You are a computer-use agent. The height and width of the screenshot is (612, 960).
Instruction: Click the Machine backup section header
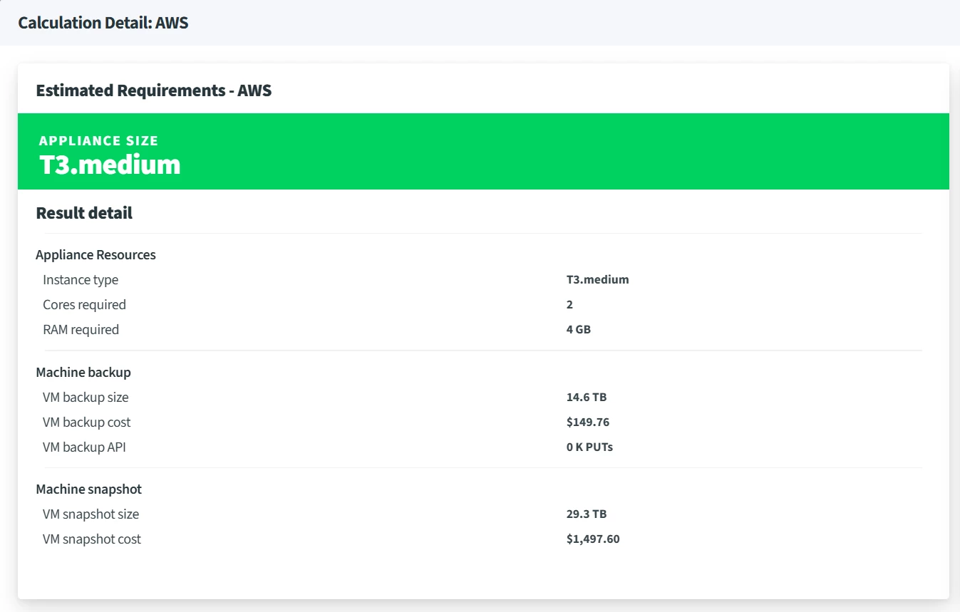[83, 373]
